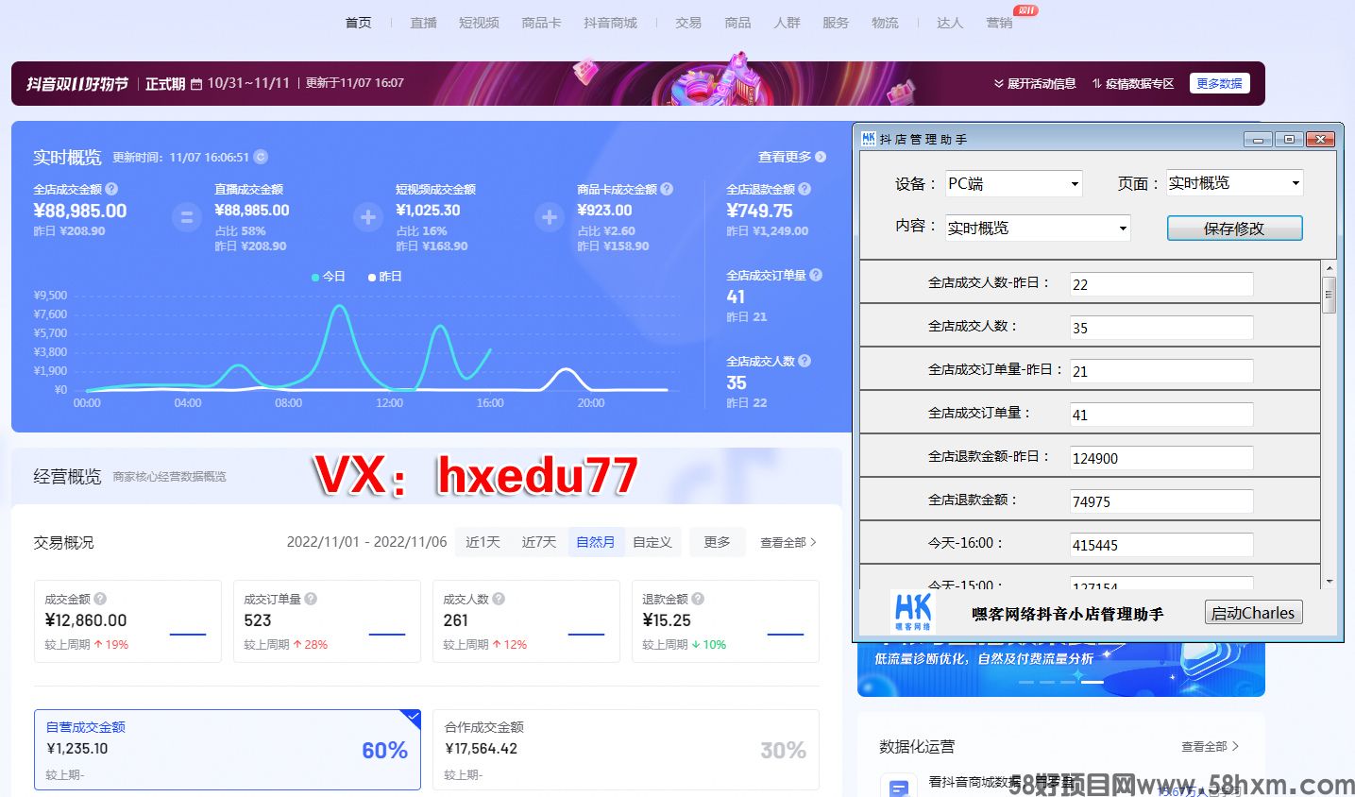Show help icon for 成交人数 card
1355x797 pixels.
coord(499,599)
